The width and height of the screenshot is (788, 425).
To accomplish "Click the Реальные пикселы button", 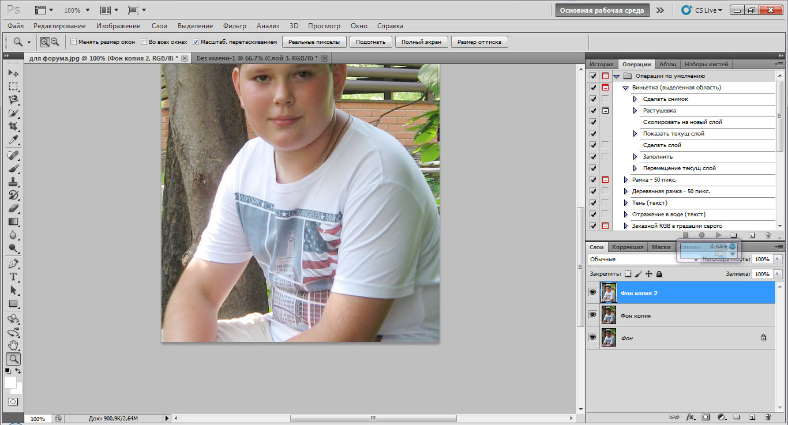I will click(x=314, y=42).
